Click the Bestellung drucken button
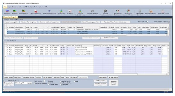 [x=9, y=83]
